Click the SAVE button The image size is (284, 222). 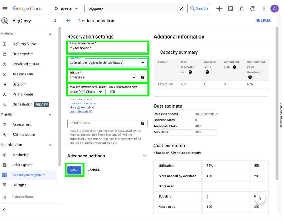tap(74, 170)
